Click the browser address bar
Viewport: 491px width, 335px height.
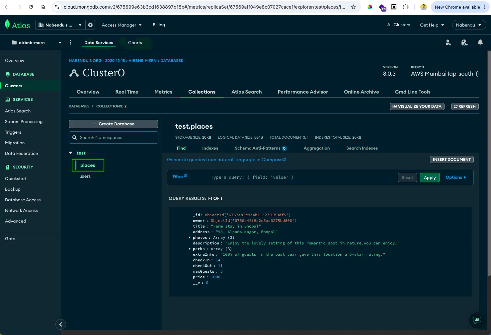pyautogui.click(x=204, y=7)
